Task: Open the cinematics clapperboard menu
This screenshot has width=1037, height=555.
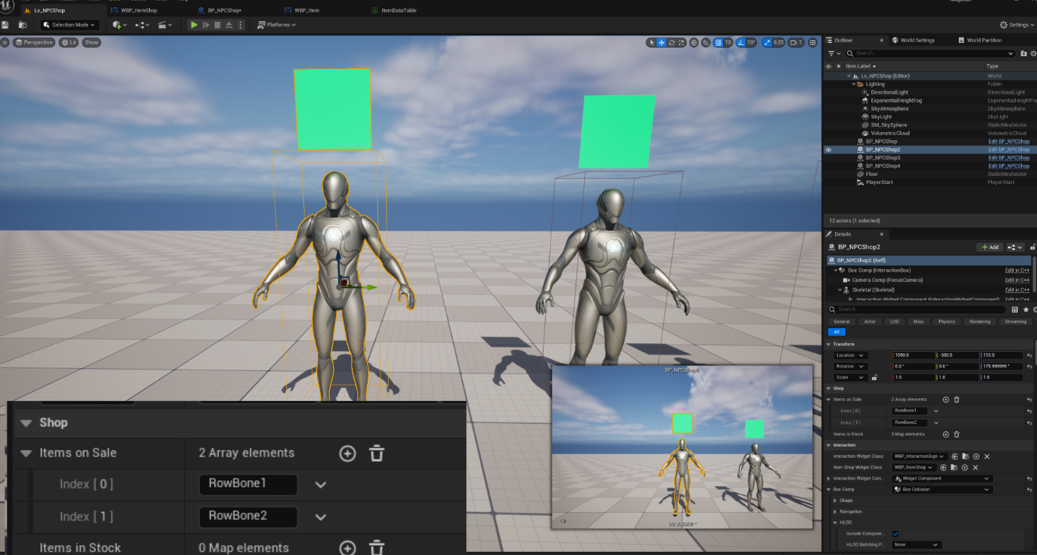Action: coord(165,24)
